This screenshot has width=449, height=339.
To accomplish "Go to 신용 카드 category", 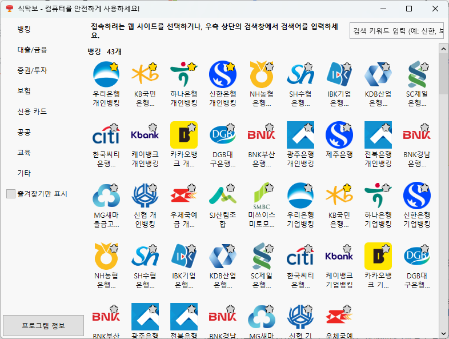I will pos(32,111).
